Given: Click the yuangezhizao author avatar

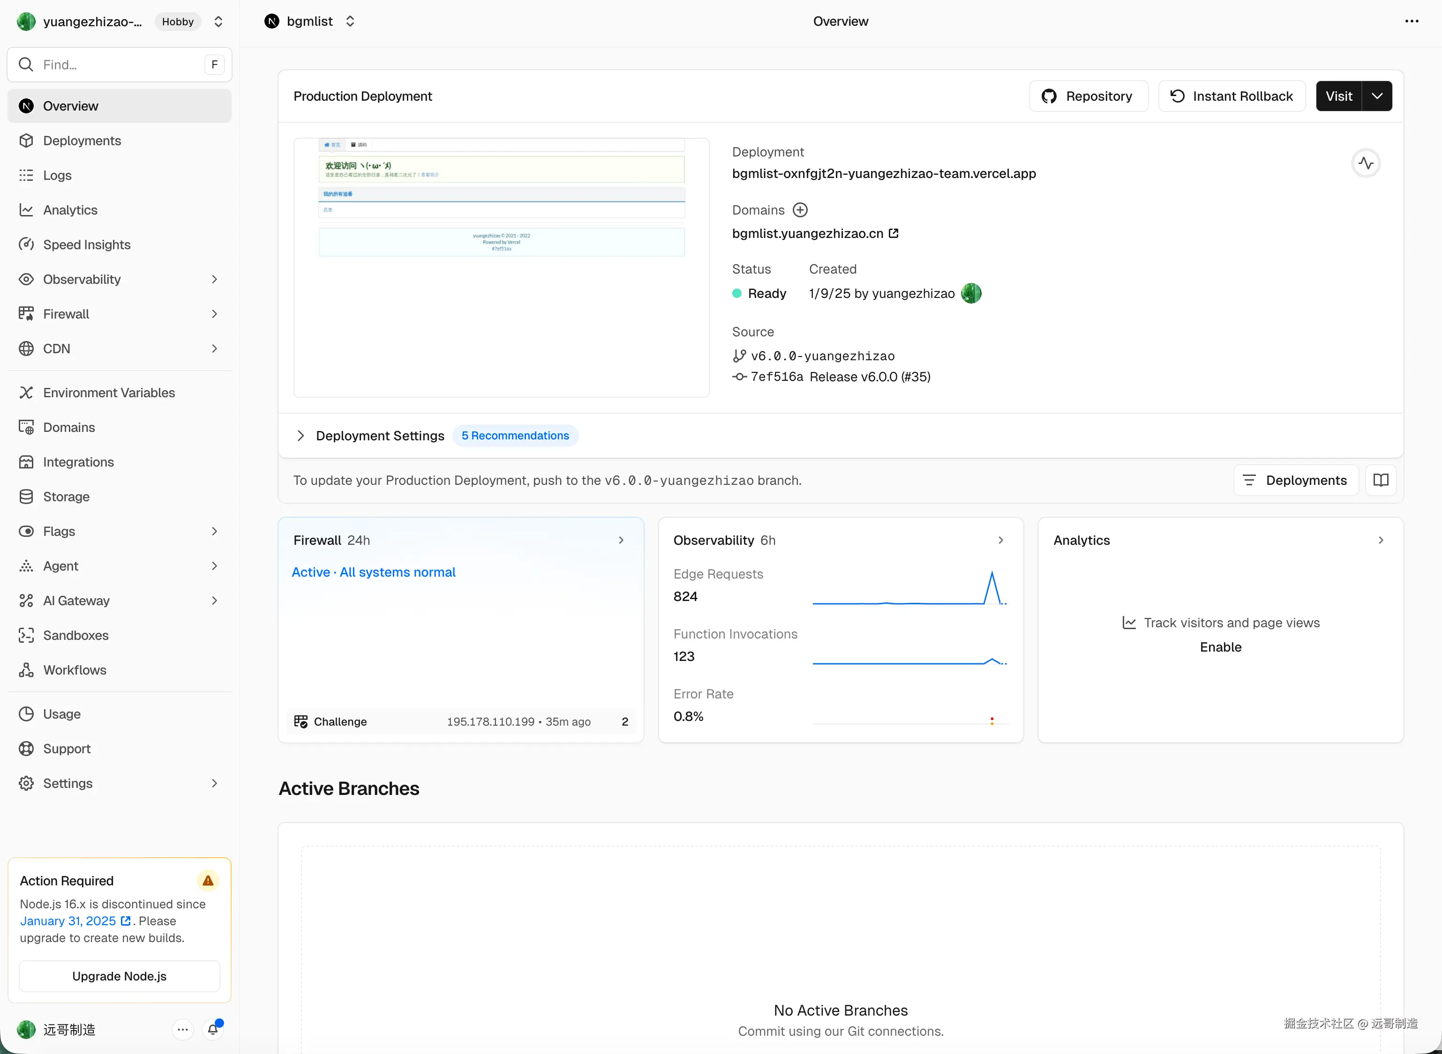Looking at the screenshot, I should tap(971, 294).
